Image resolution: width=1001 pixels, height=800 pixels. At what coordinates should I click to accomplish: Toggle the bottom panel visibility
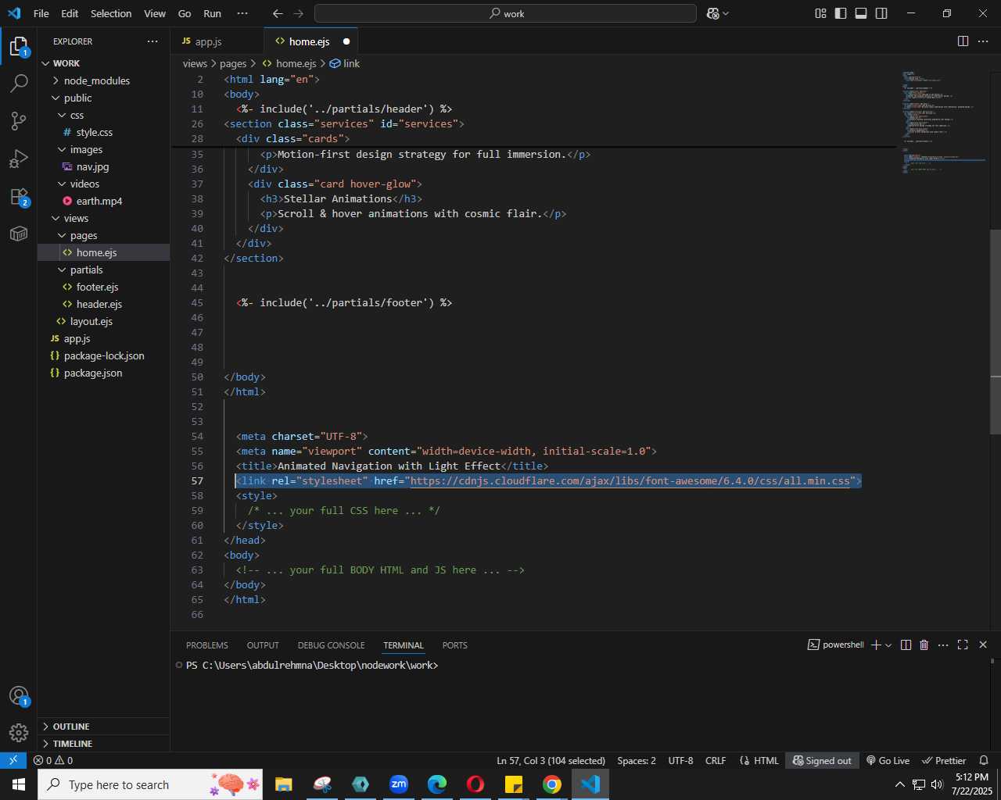(x=861, y=13)
